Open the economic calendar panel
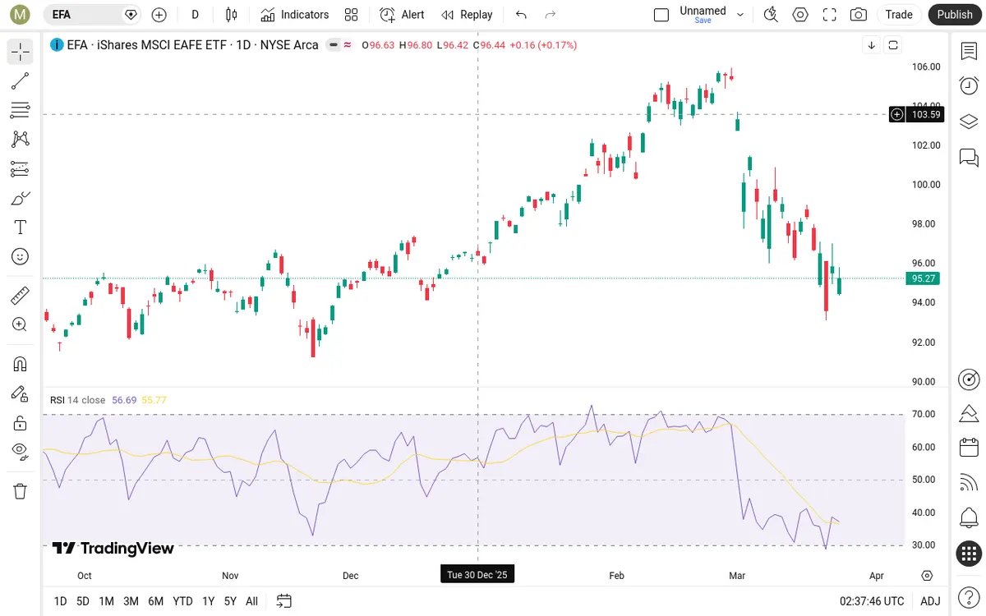 point(969,448)
